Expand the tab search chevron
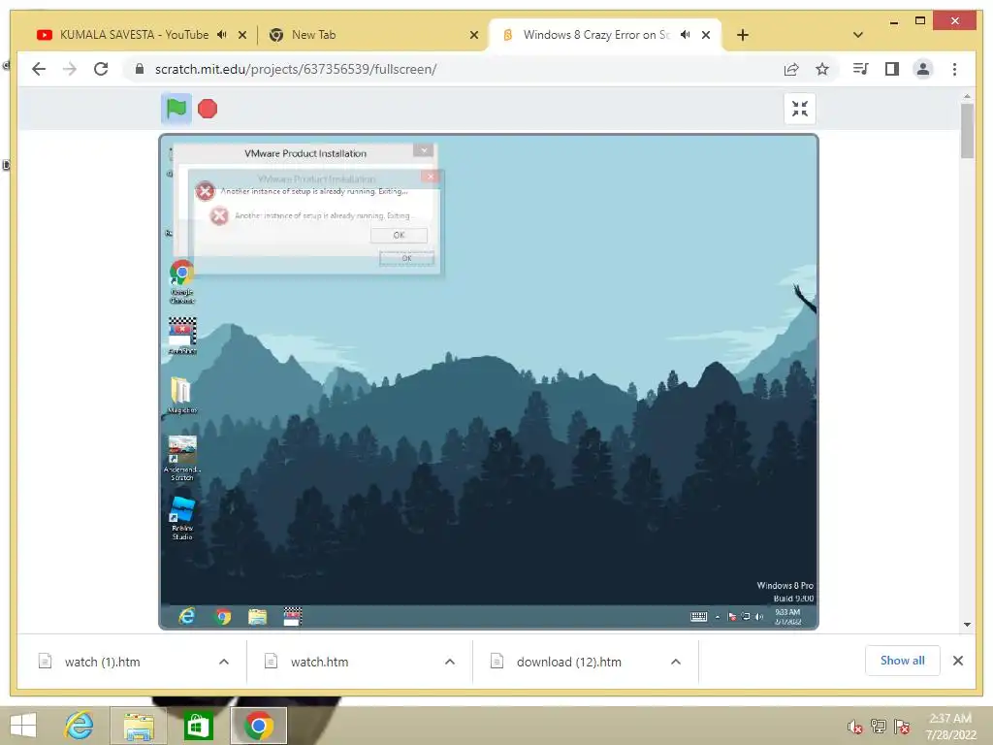The width and height of the screenshot is (993, 745). point(857,35)
